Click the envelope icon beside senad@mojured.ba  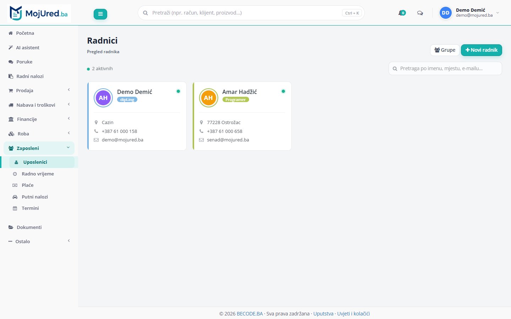(201, 140)
